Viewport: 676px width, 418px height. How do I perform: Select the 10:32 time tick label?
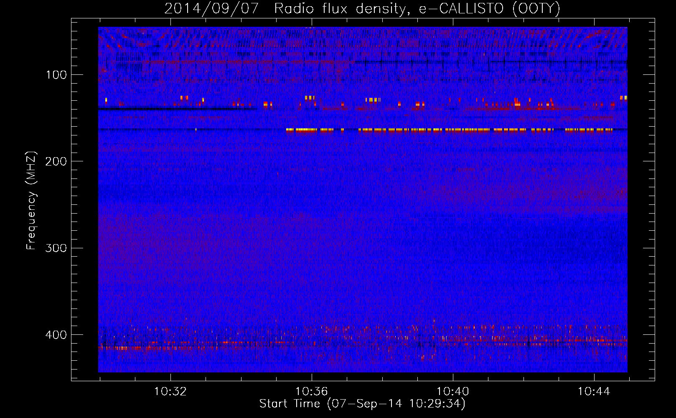pos(170,392)
